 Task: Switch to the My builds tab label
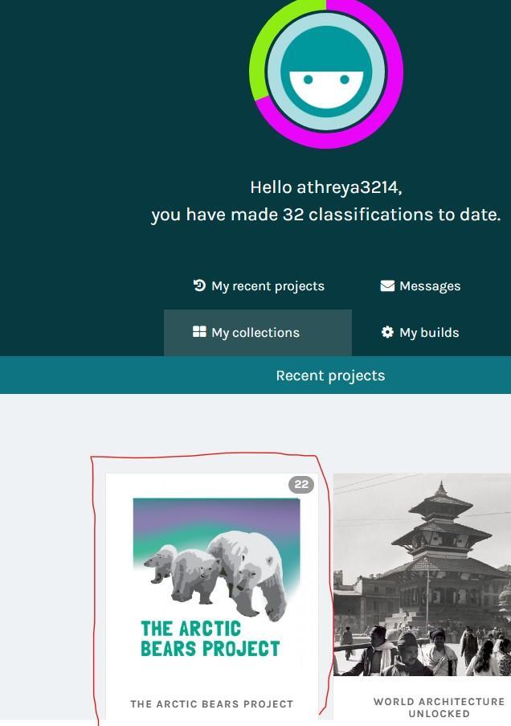tap(429, 332)
